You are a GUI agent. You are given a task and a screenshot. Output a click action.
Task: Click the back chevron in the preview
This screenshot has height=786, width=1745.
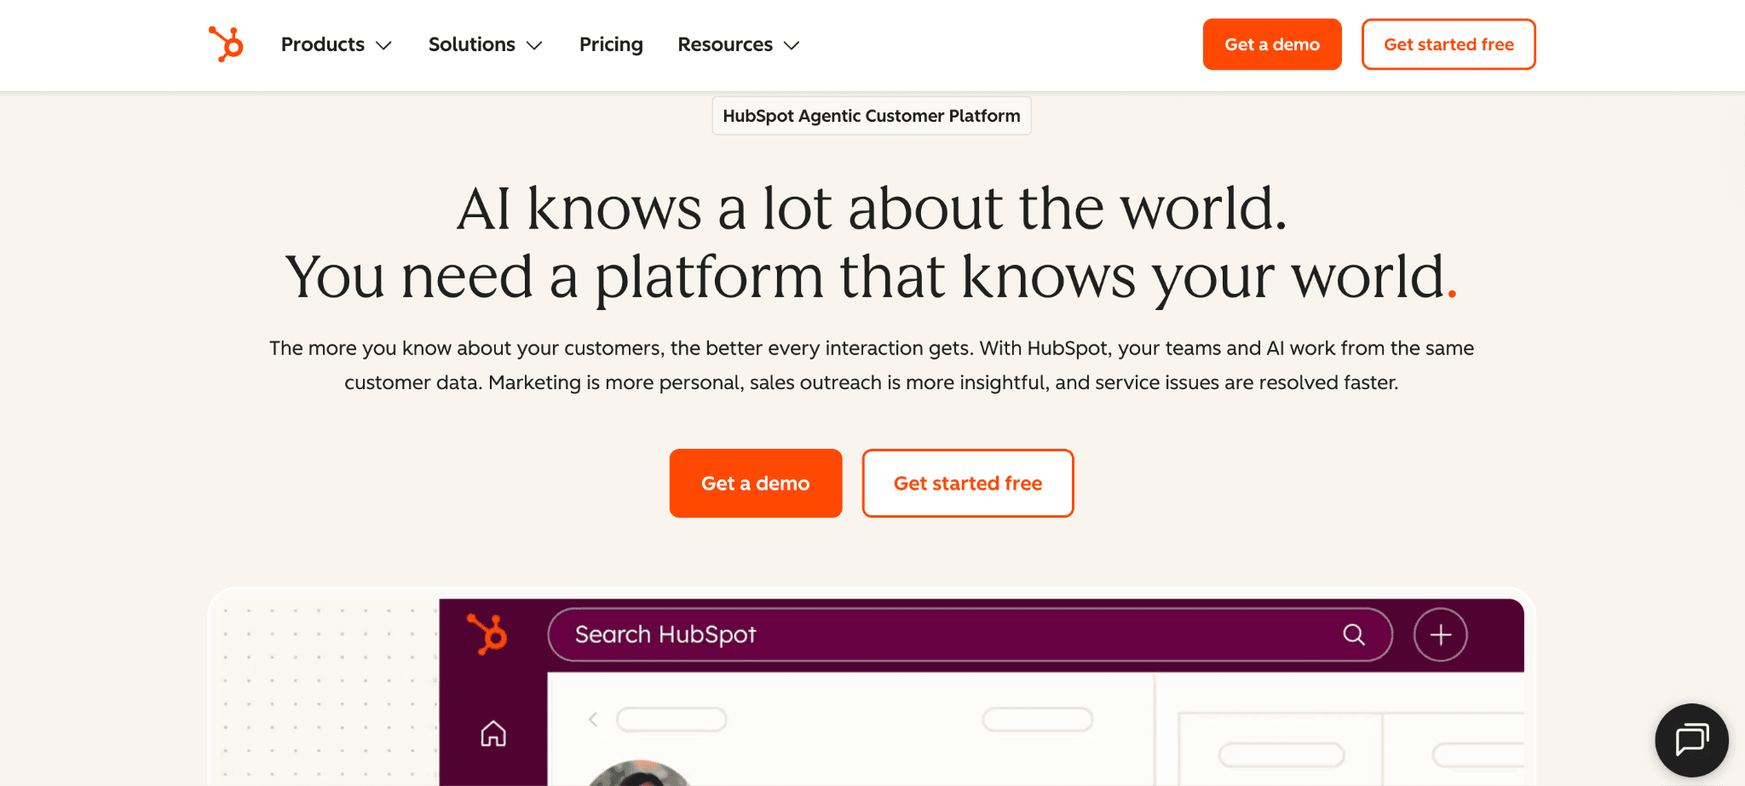[x=593, y=720]
